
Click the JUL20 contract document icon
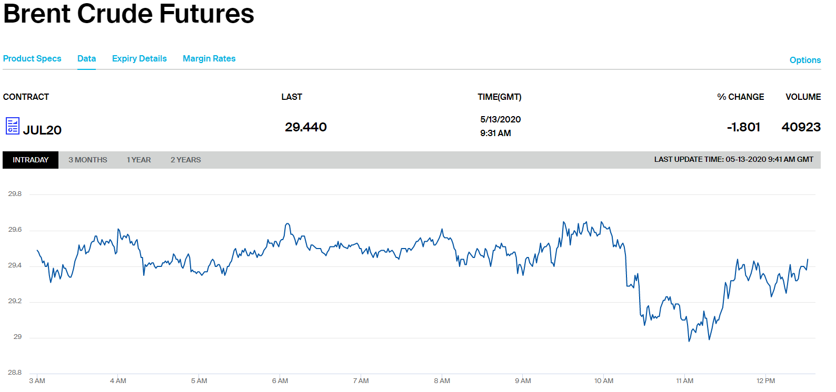click(x=13, y=126)
